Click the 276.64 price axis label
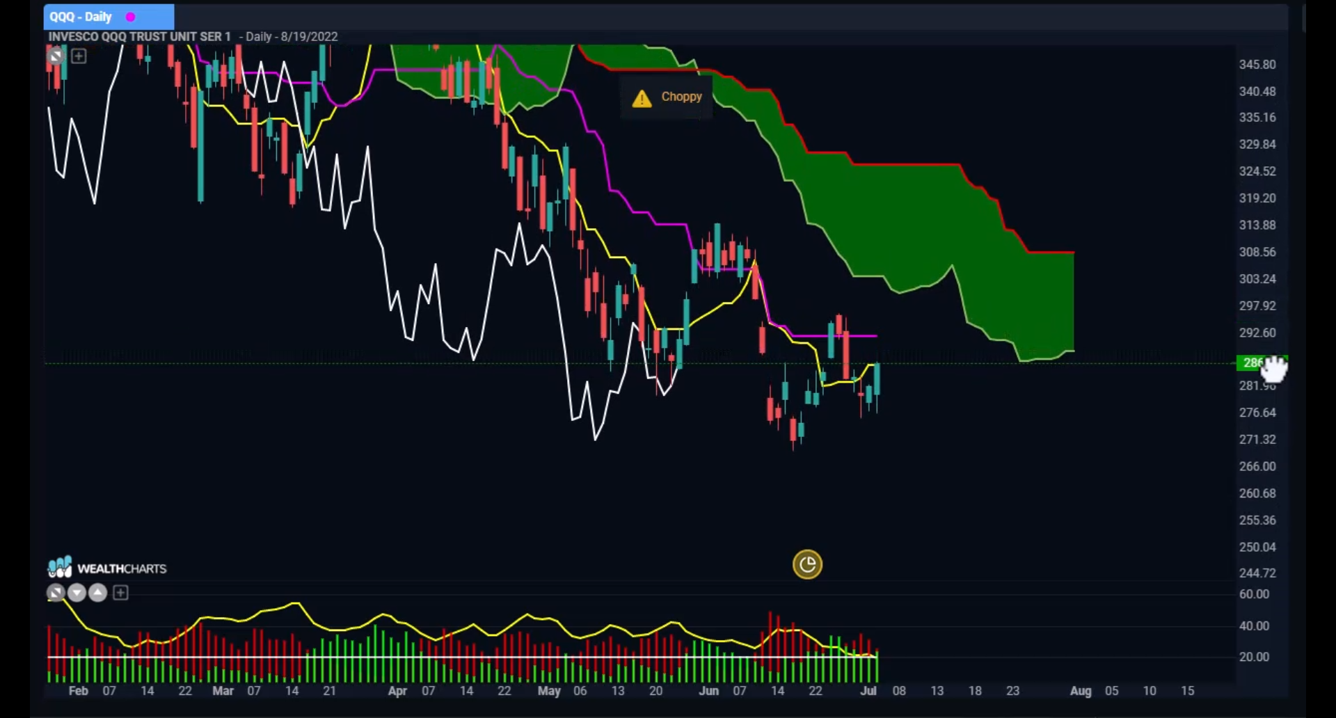The height and width of the screenshot is (718, 1336). 1257,413
